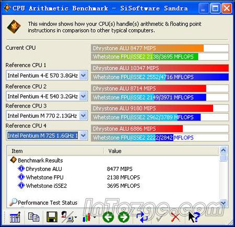Click the green forward arrow button

124,217
